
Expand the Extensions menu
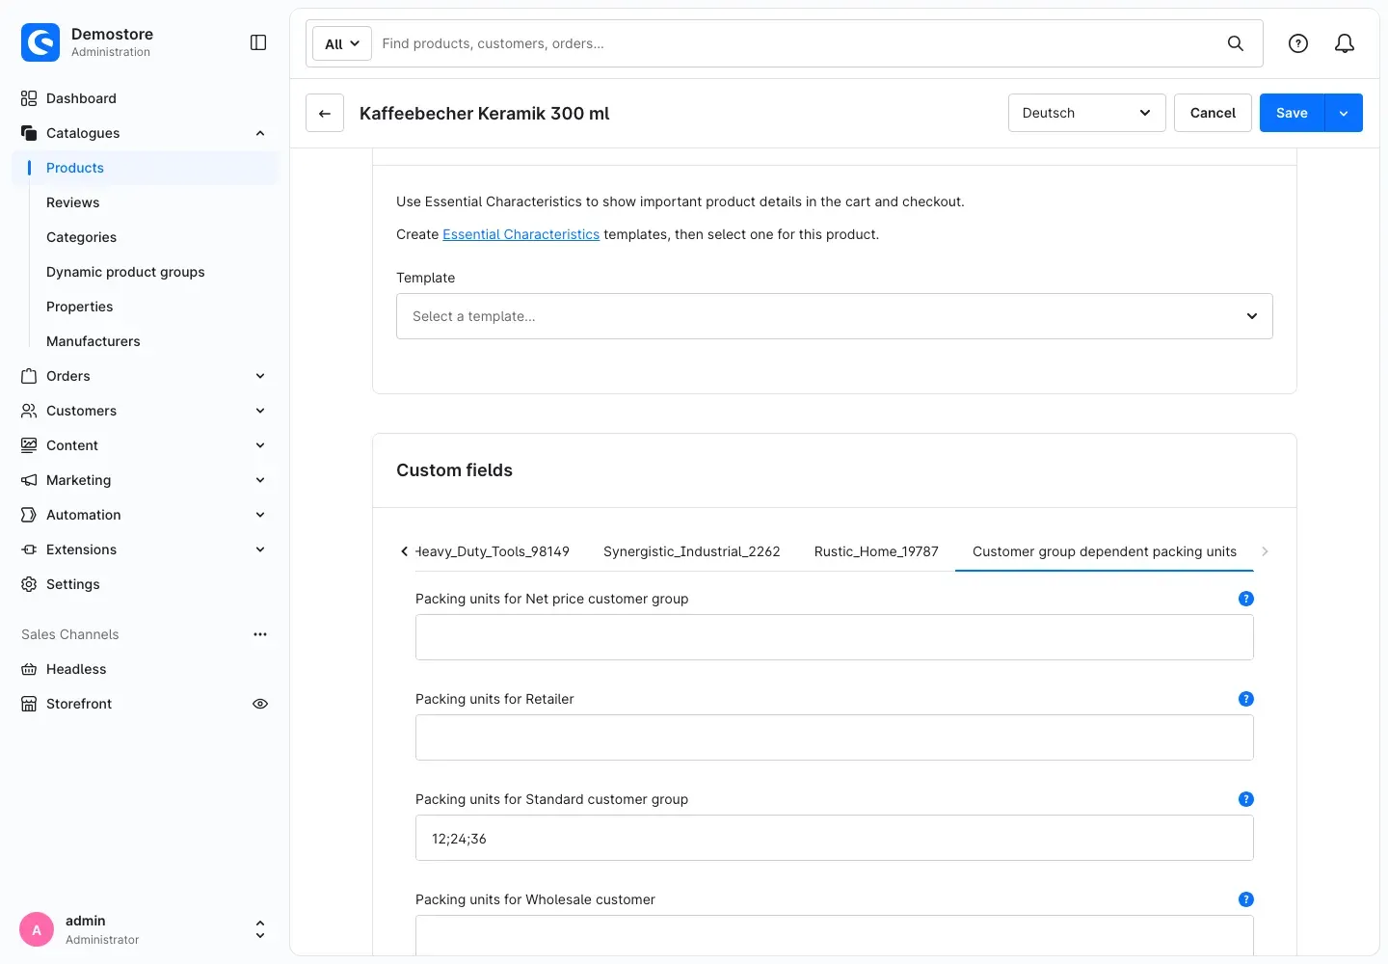pos(260,549)
